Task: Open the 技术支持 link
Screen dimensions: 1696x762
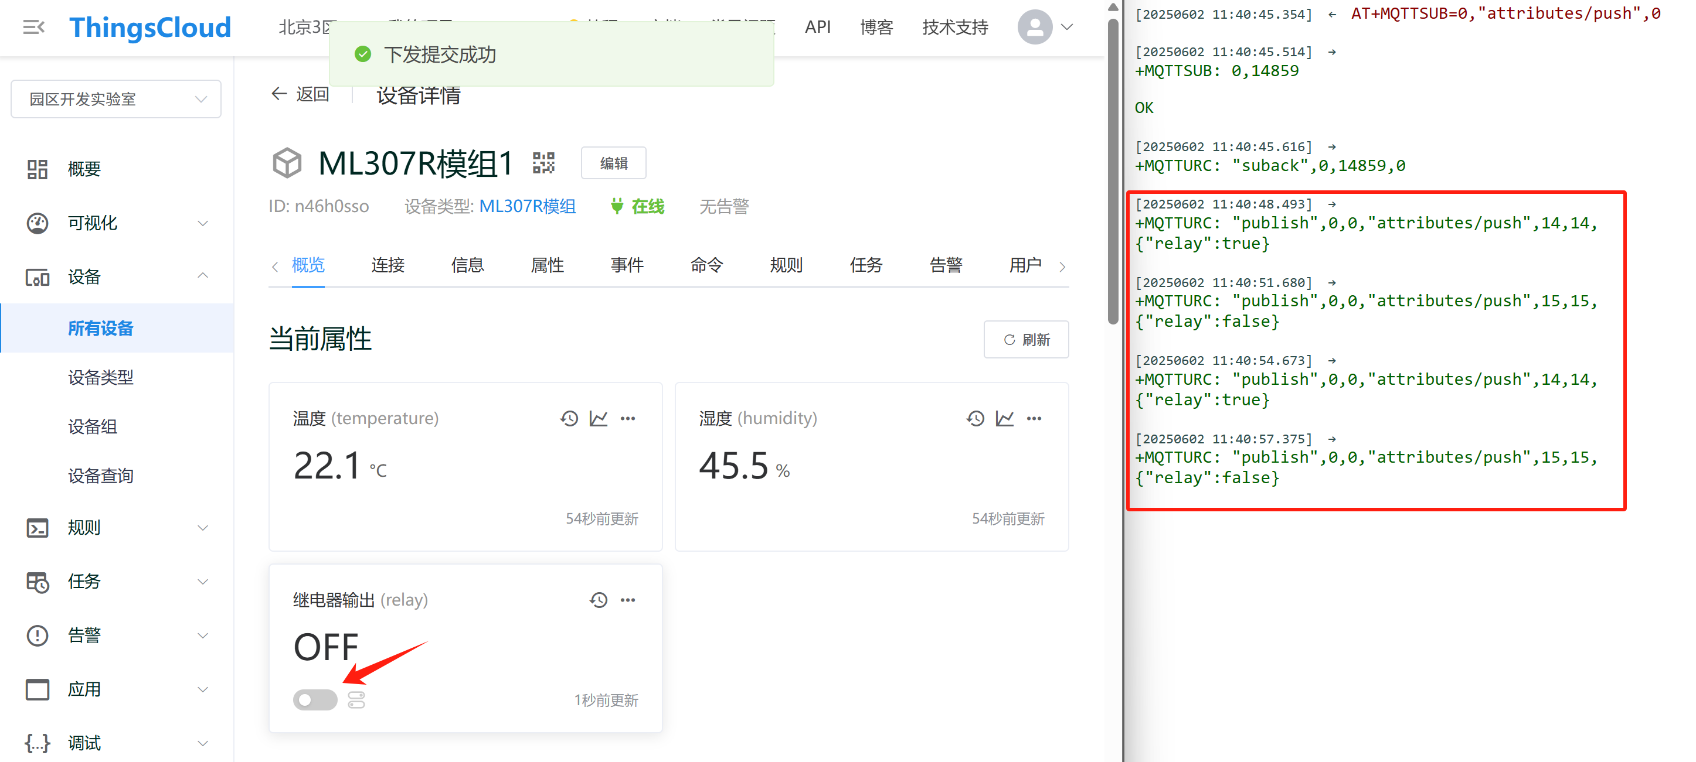Action: pos(954,27)
